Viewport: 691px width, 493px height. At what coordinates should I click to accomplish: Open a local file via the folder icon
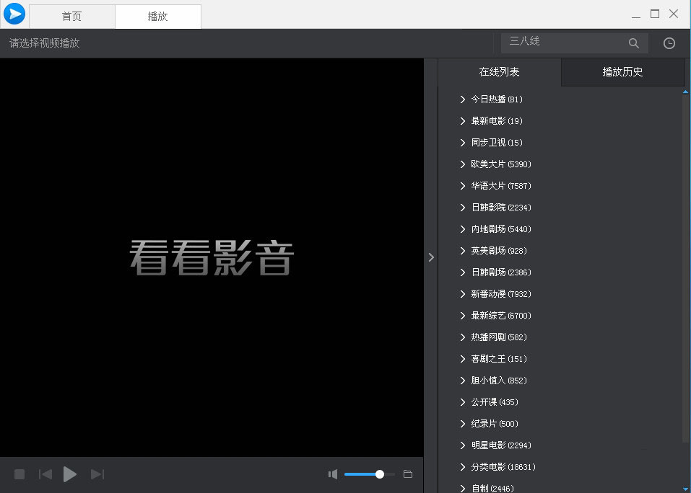click(x=408, y=474)
